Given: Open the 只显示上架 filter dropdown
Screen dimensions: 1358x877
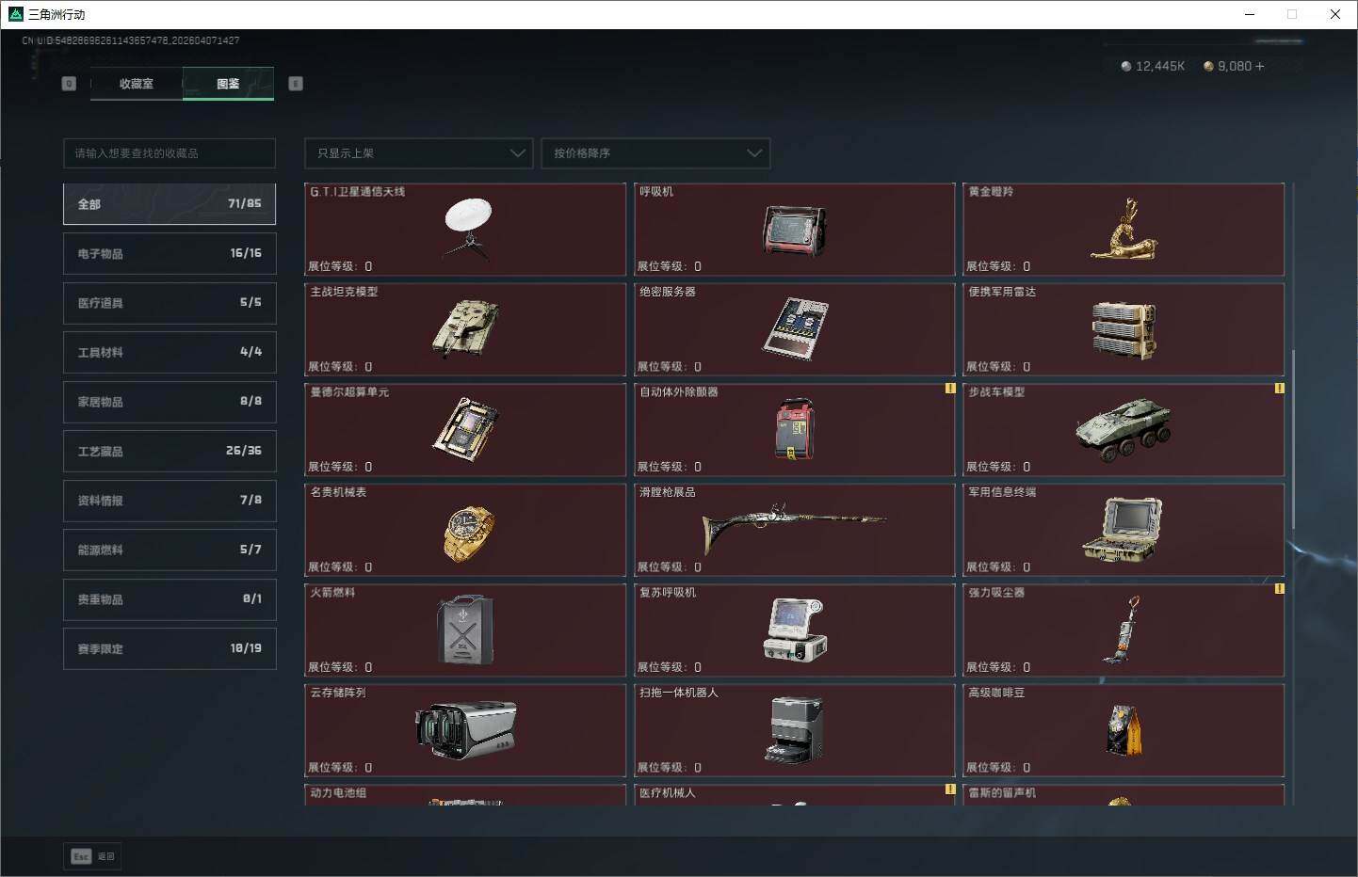Looking at the screenshot, I should [x=419, y=153].
